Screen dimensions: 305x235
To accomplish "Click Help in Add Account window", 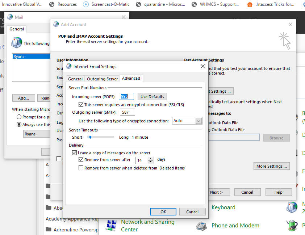I will (279, 192).
